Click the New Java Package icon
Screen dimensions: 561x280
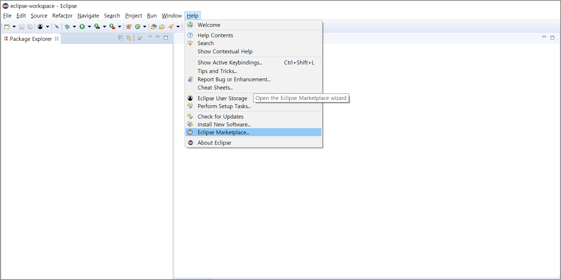tap(129, 26)
